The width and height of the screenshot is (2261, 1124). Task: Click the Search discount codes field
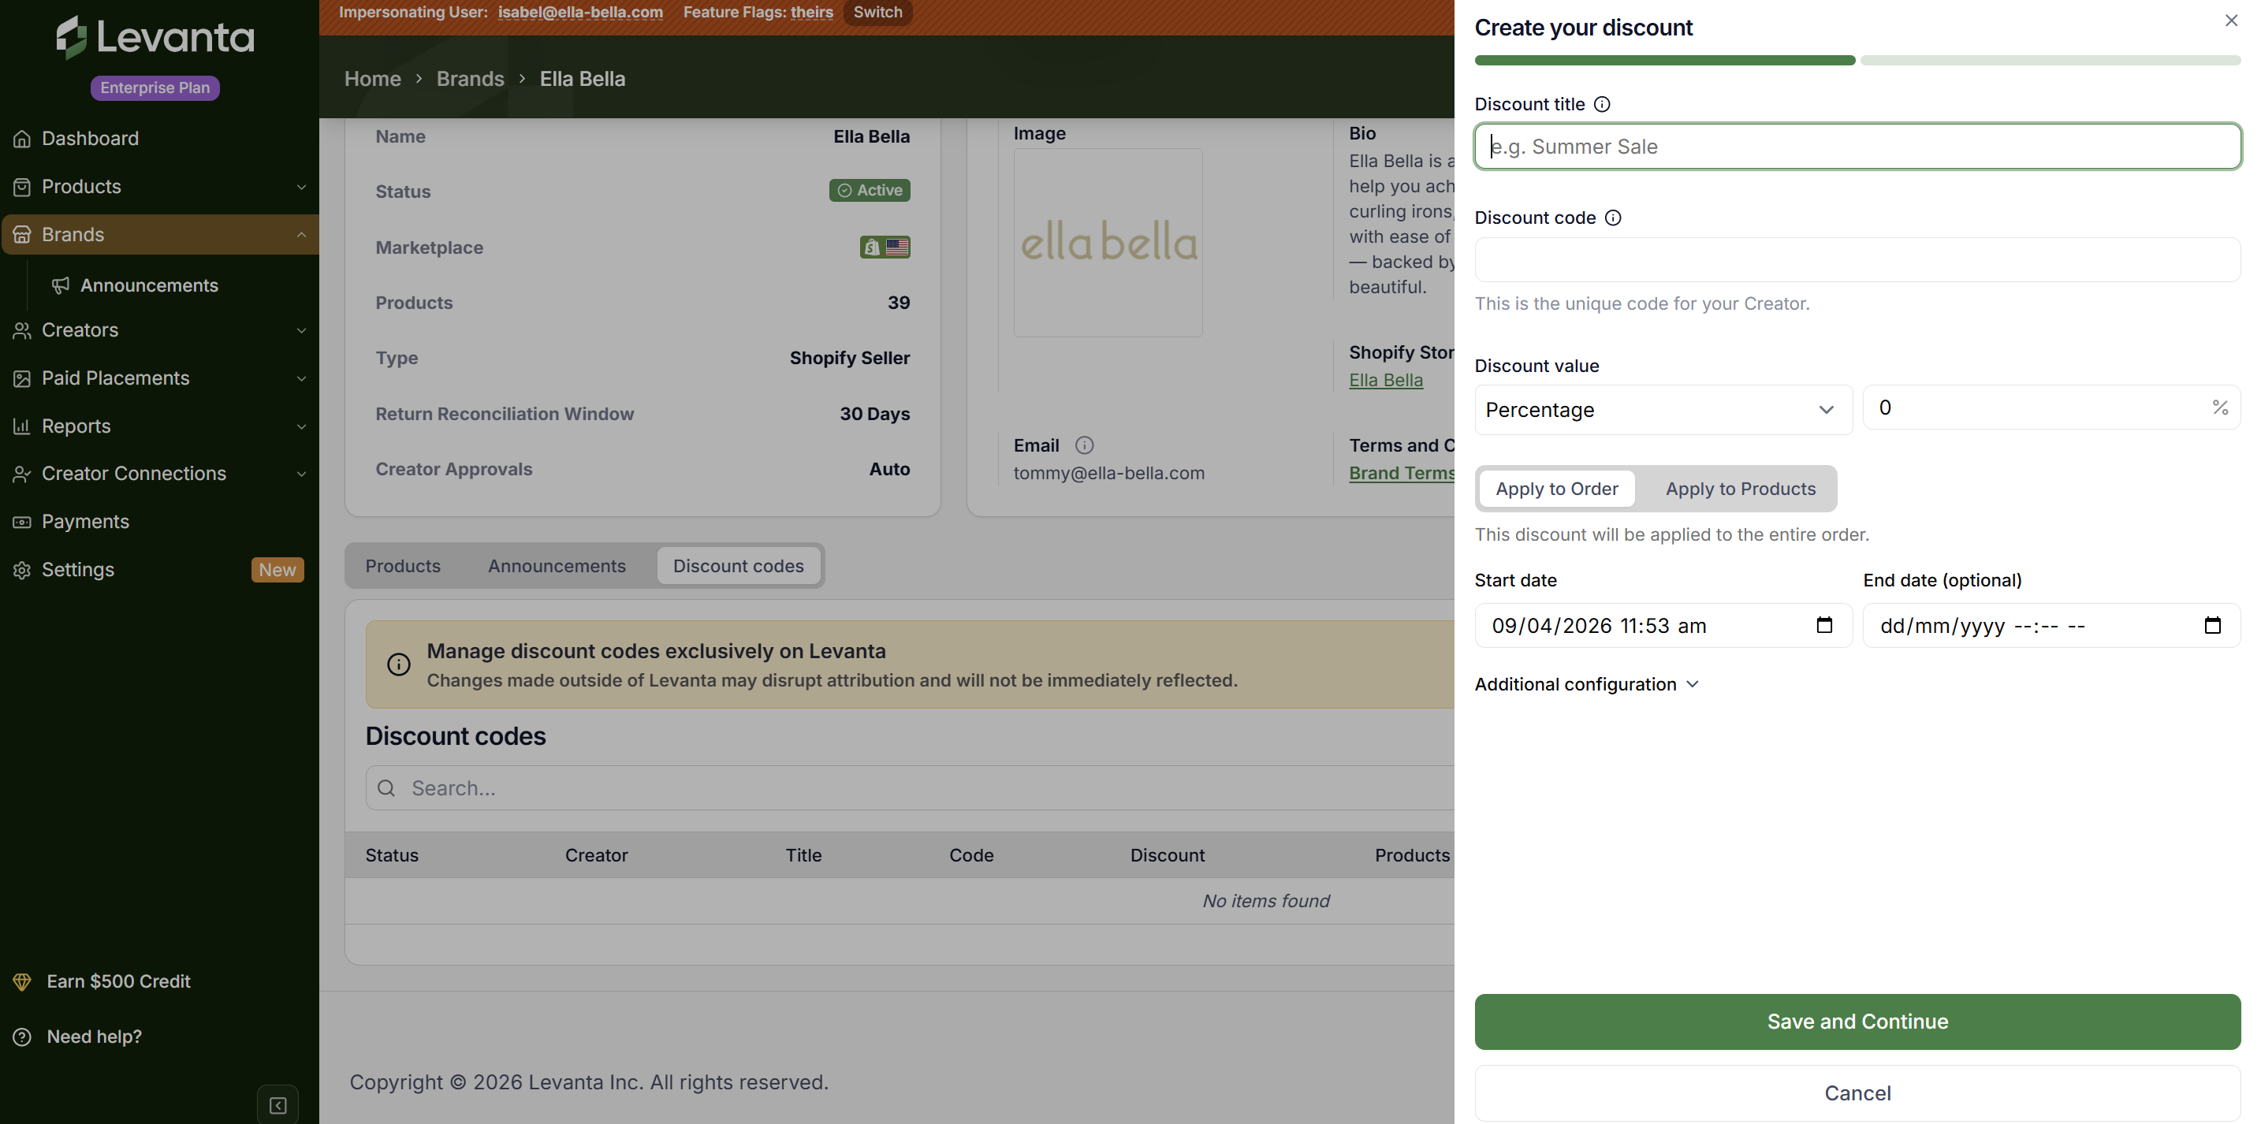click(909, 788)
